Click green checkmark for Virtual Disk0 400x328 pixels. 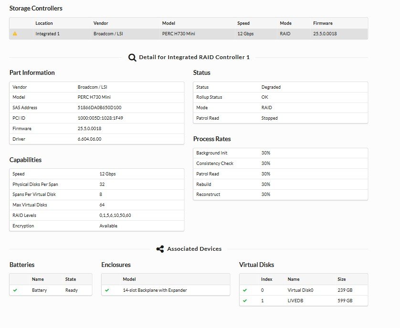[x=245, y=290]
